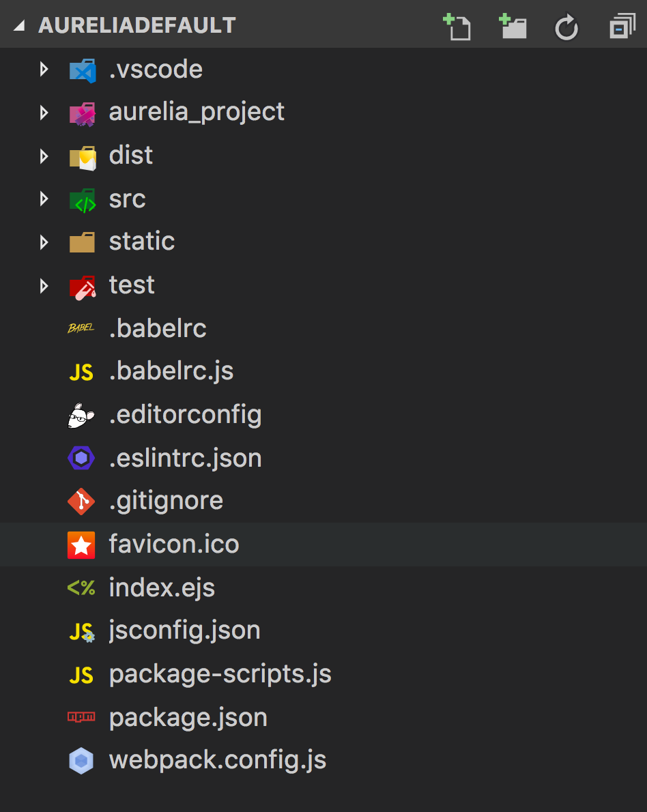Expand the src folder arrow
This screenshot has width=647, height=812.
[x=44, y=199]
